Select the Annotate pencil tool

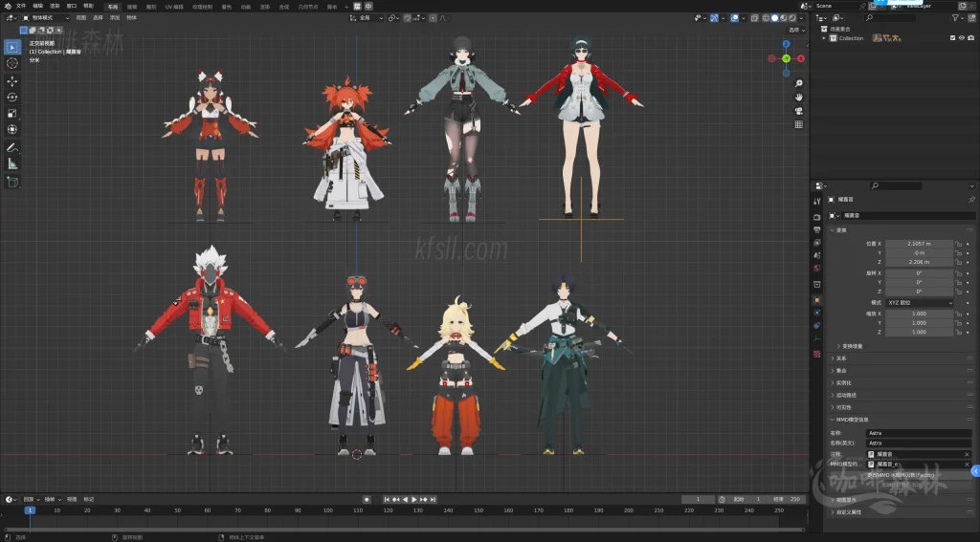11,148
